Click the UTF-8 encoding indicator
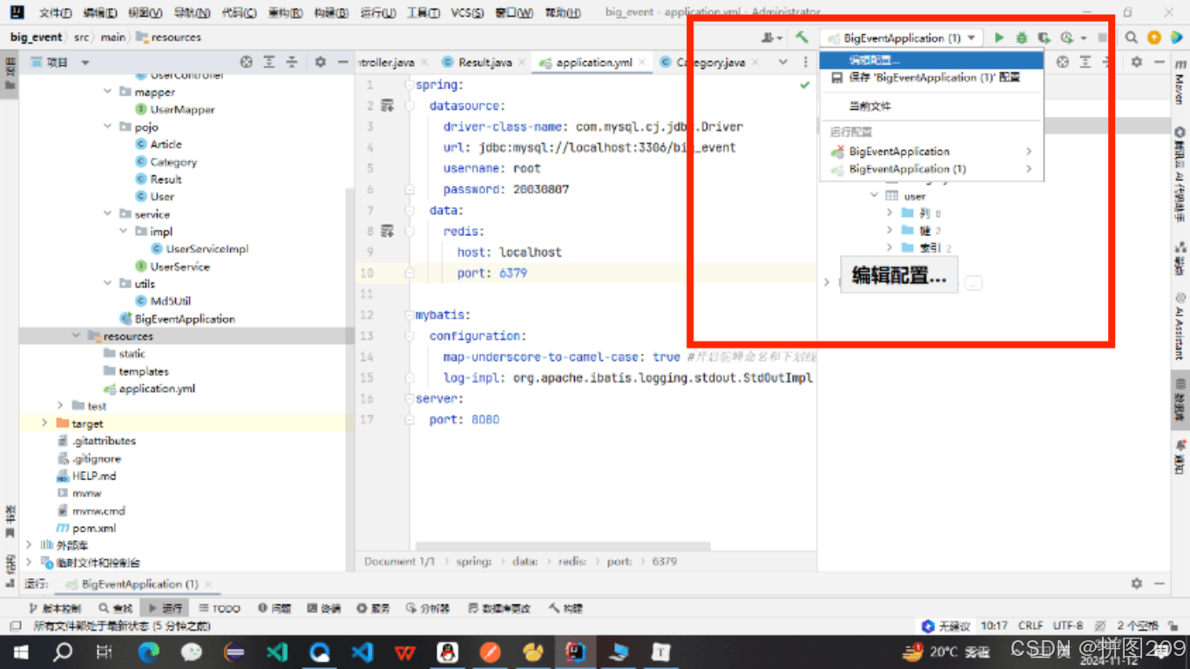The image size is (1190, 669). pyautogui.click(x=1067, y=625)
